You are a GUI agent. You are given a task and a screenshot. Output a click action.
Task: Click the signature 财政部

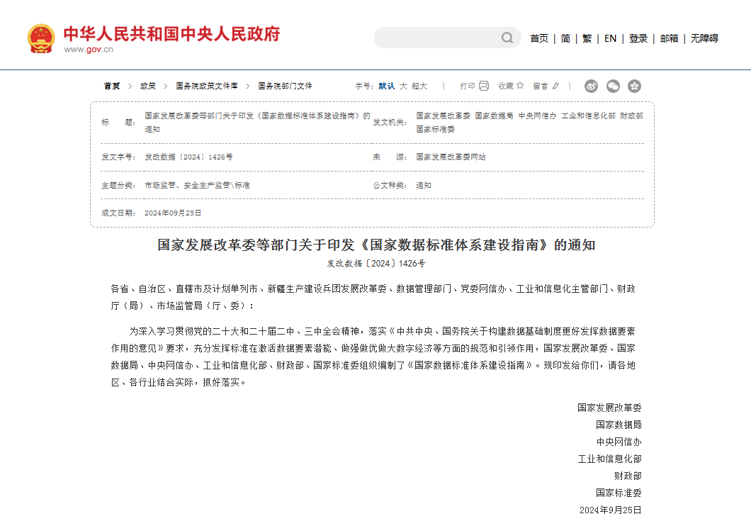tap(628, 476)
